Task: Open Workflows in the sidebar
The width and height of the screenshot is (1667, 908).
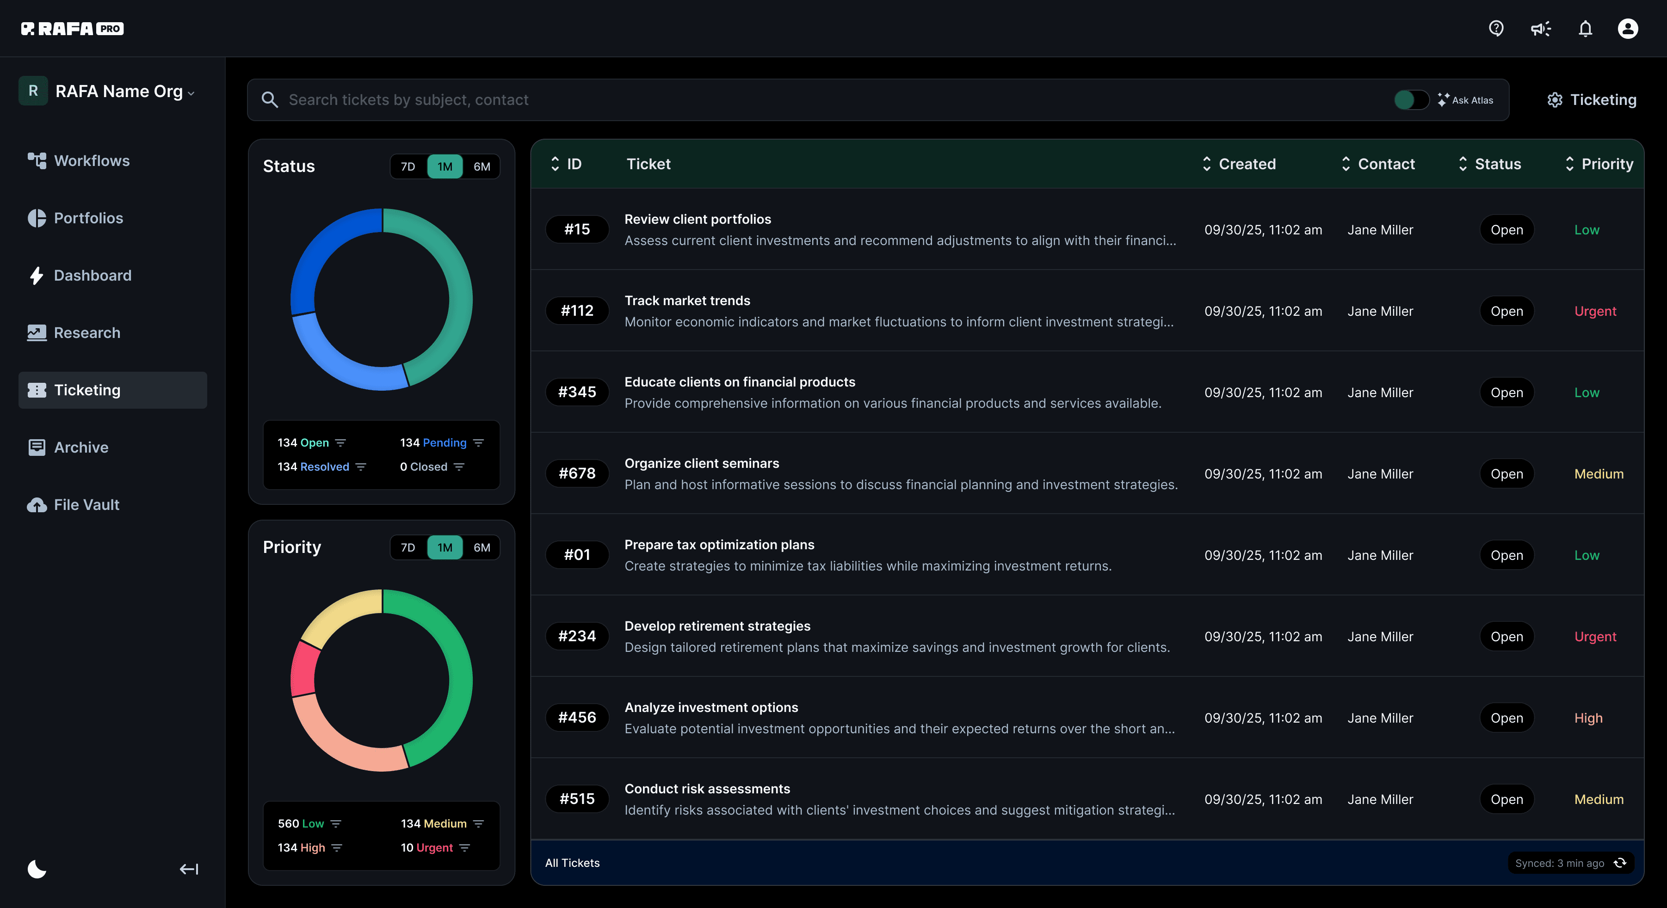Action: tap(91, 160)
